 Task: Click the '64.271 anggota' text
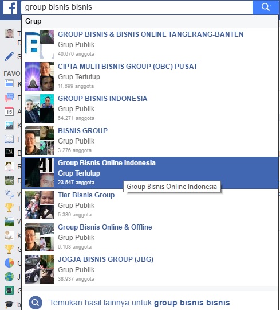point(76,118)
